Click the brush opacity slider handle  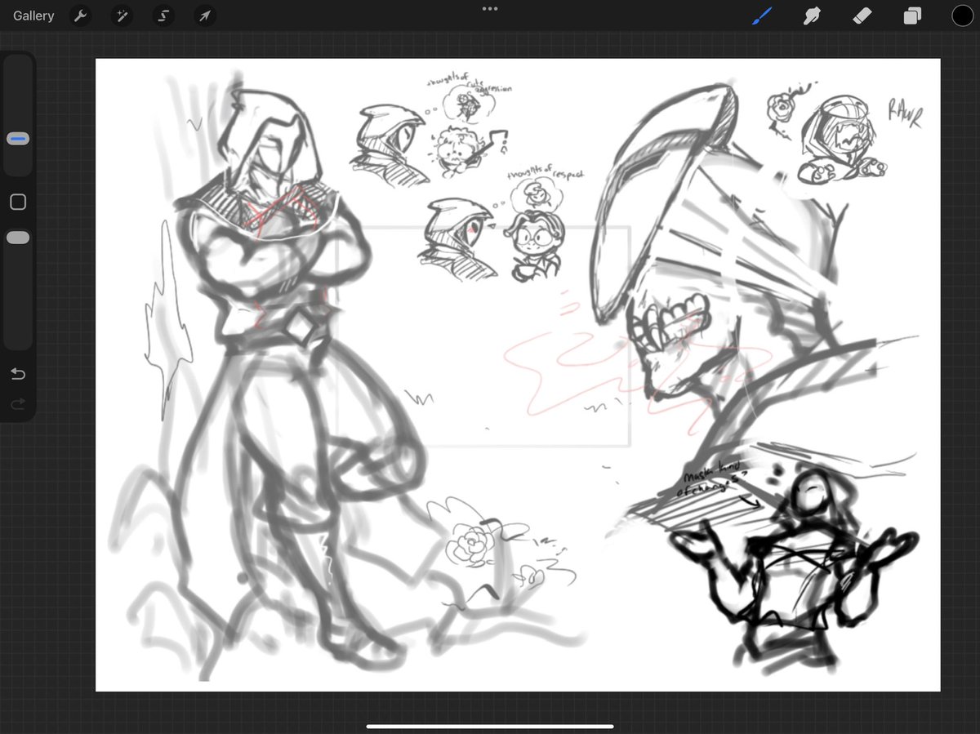click(18, 238)
